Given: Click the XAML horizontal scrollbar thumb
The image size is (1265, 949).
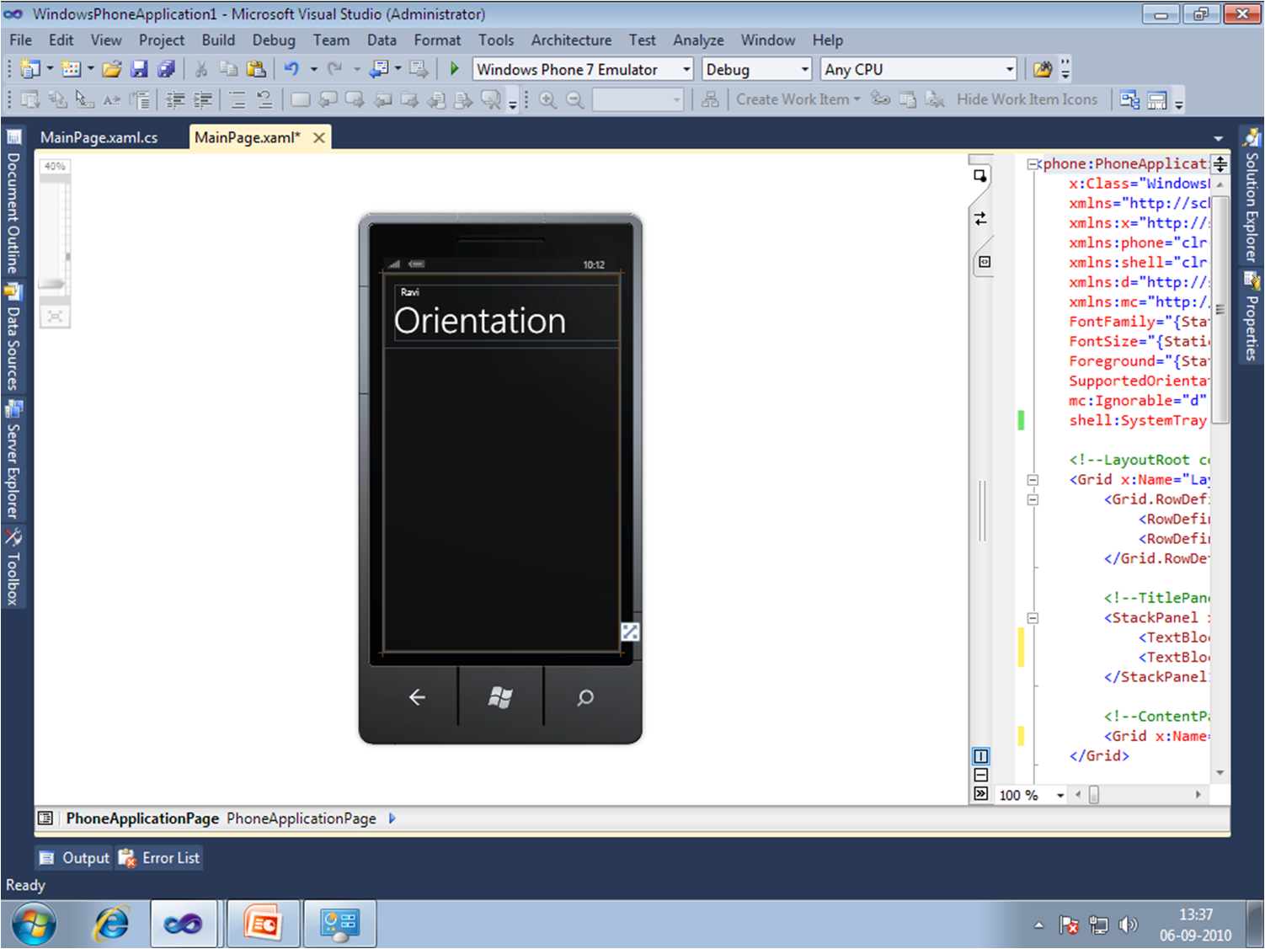Looking at the screenshot, I should pos(1094,795).
